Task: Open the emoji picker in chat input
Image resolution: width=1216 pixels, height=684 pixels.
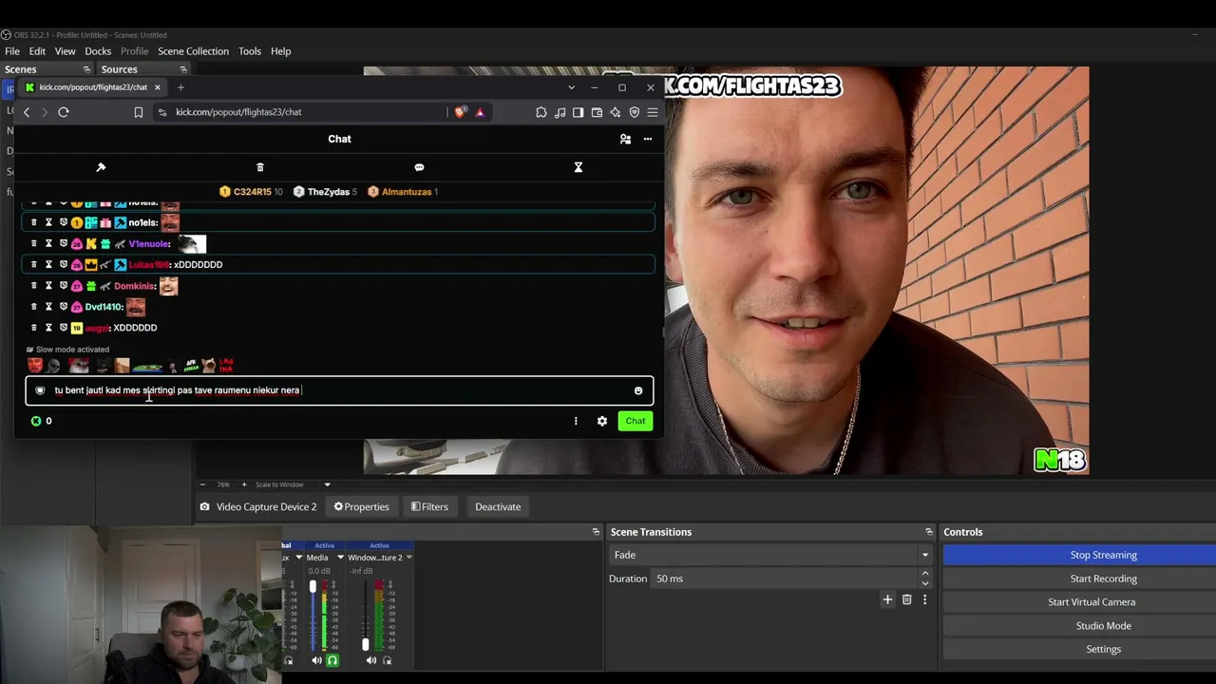Action: coord(638,390)
